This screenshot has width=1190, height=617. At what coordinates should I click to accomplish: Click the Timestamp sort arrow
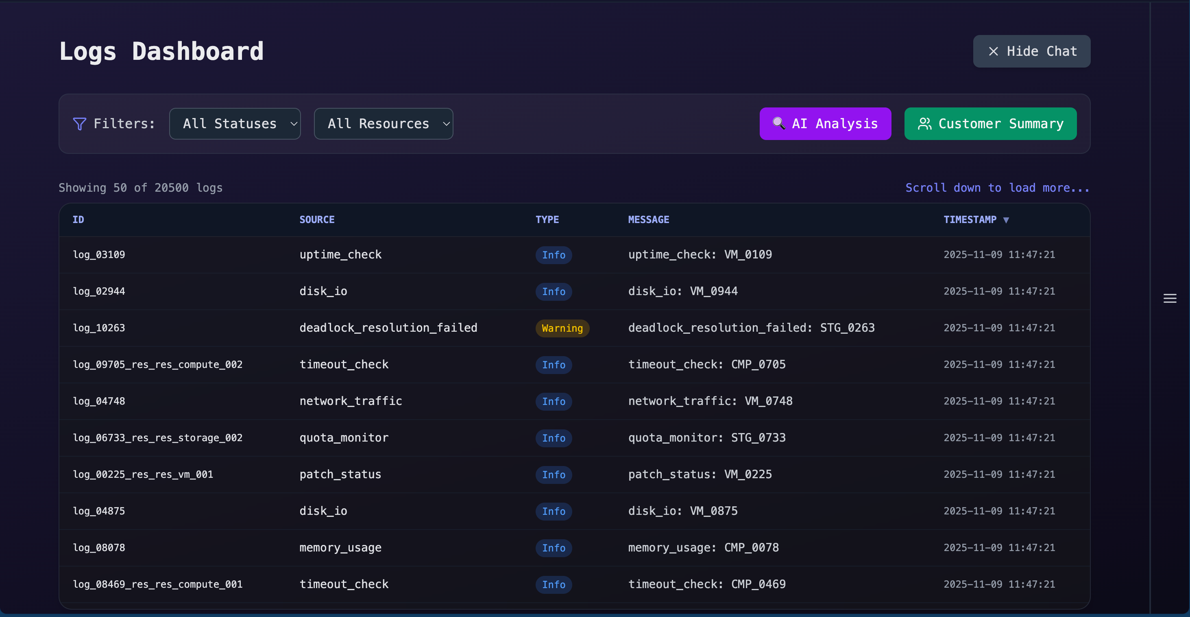pos(1006,220)
